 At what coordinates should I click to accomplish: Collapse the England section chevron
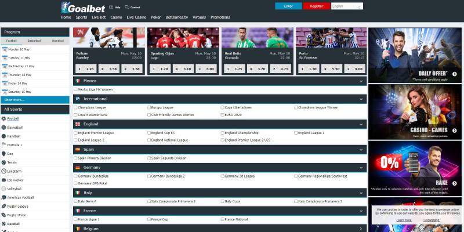pos(361,124)
